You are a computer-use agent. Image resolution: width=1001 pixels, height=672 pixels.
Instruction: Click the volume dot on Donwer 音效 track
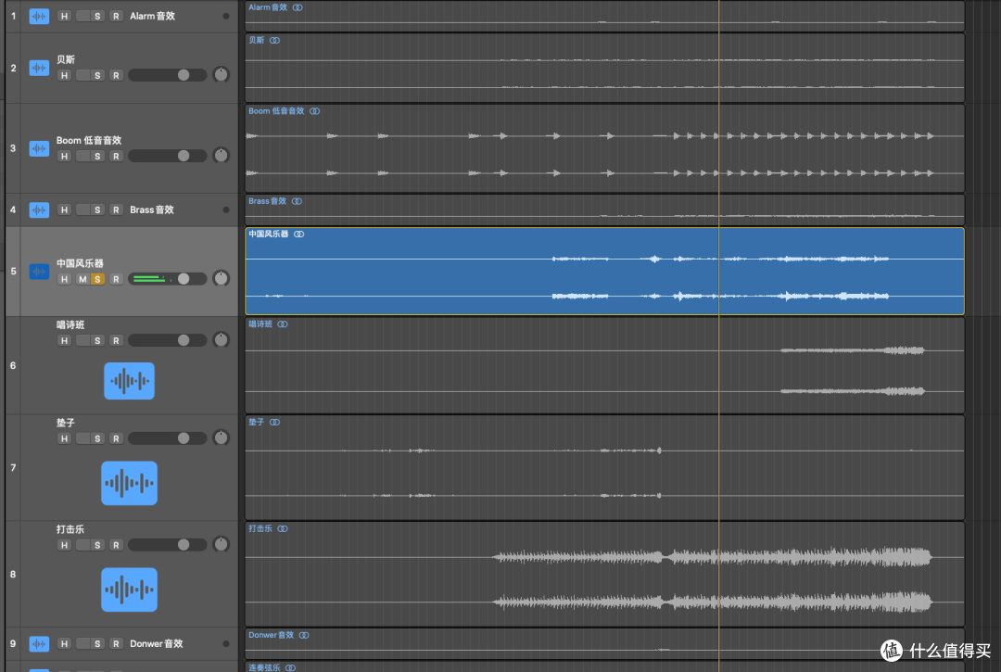pos(226,643)
